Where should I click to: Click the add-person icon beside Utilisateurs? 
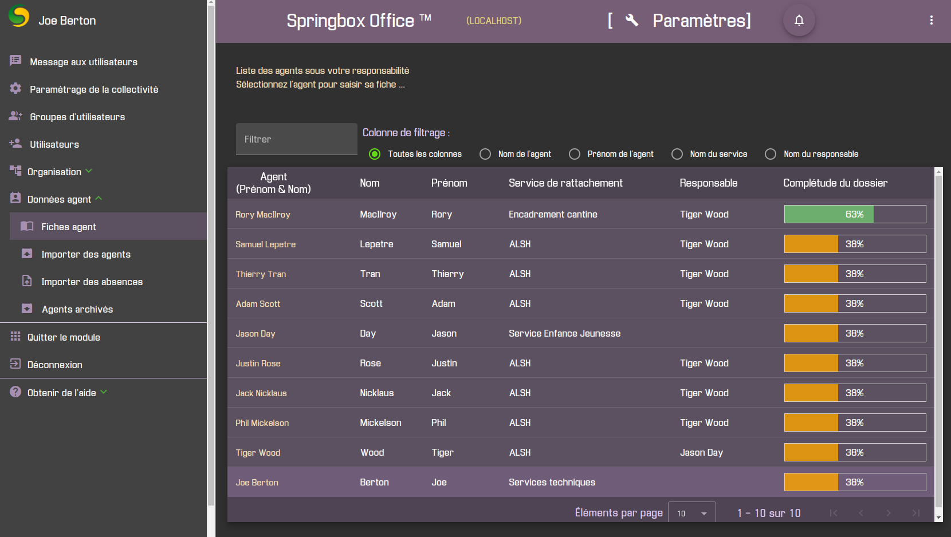[15, 143]
